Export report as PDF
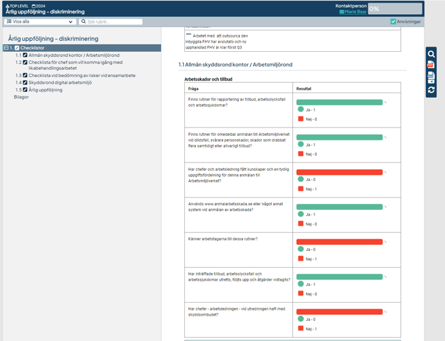This screenshot has width=445, height=341. click(431, 66)
